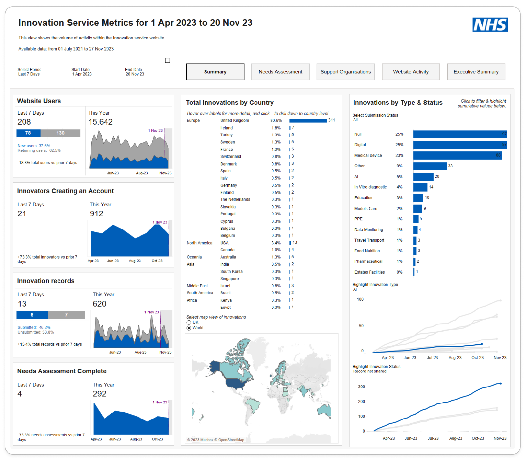
Task: Open the OpenStreetMap attribution link
Action: pos(231,440)
